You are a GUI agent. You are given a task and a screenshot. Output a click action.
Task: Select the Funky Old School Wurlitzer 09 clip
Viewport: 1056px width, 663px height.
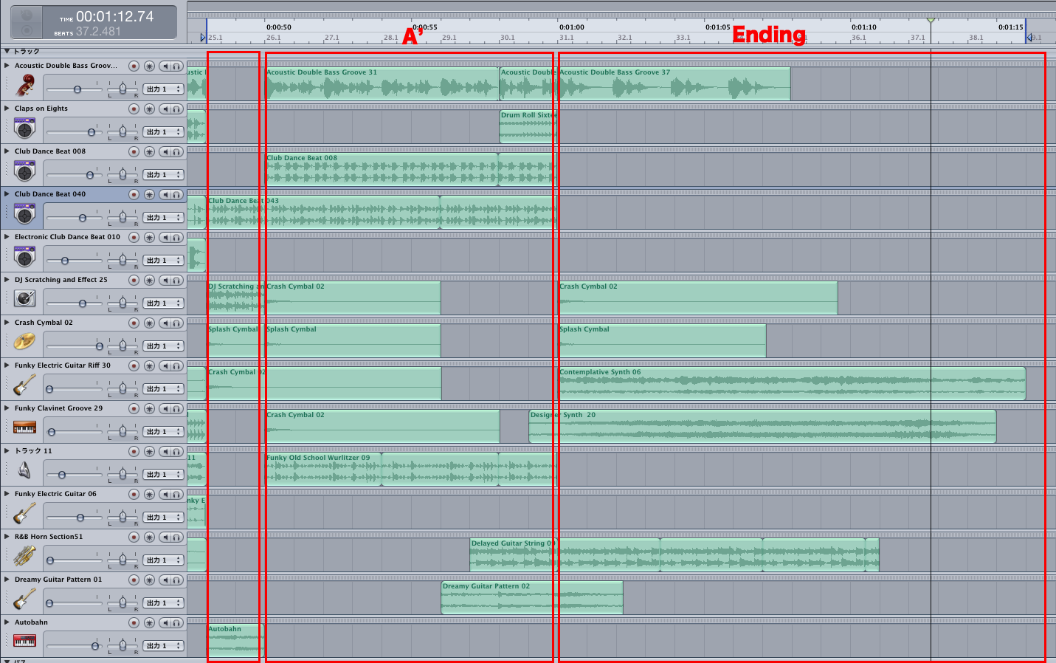tap(323, 470)
